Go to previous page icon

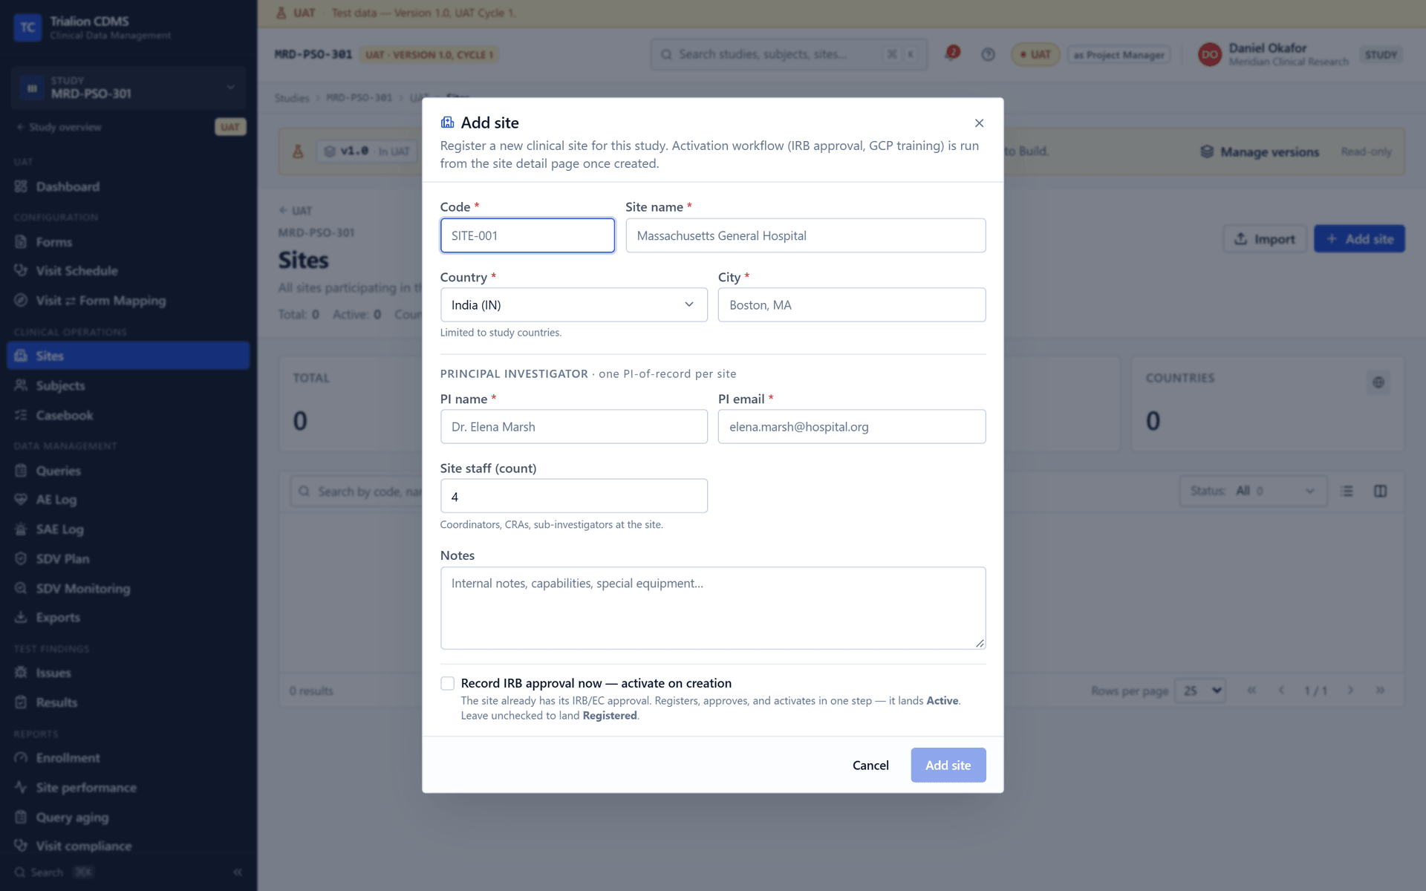tap(1281, 691)
